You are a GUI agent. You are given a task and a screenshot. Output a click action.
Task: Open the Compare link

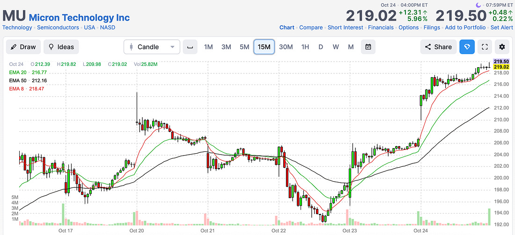pos(311,28)
